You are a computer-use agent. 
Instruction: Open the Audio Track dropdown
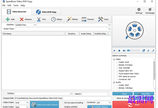click(63, 29)
